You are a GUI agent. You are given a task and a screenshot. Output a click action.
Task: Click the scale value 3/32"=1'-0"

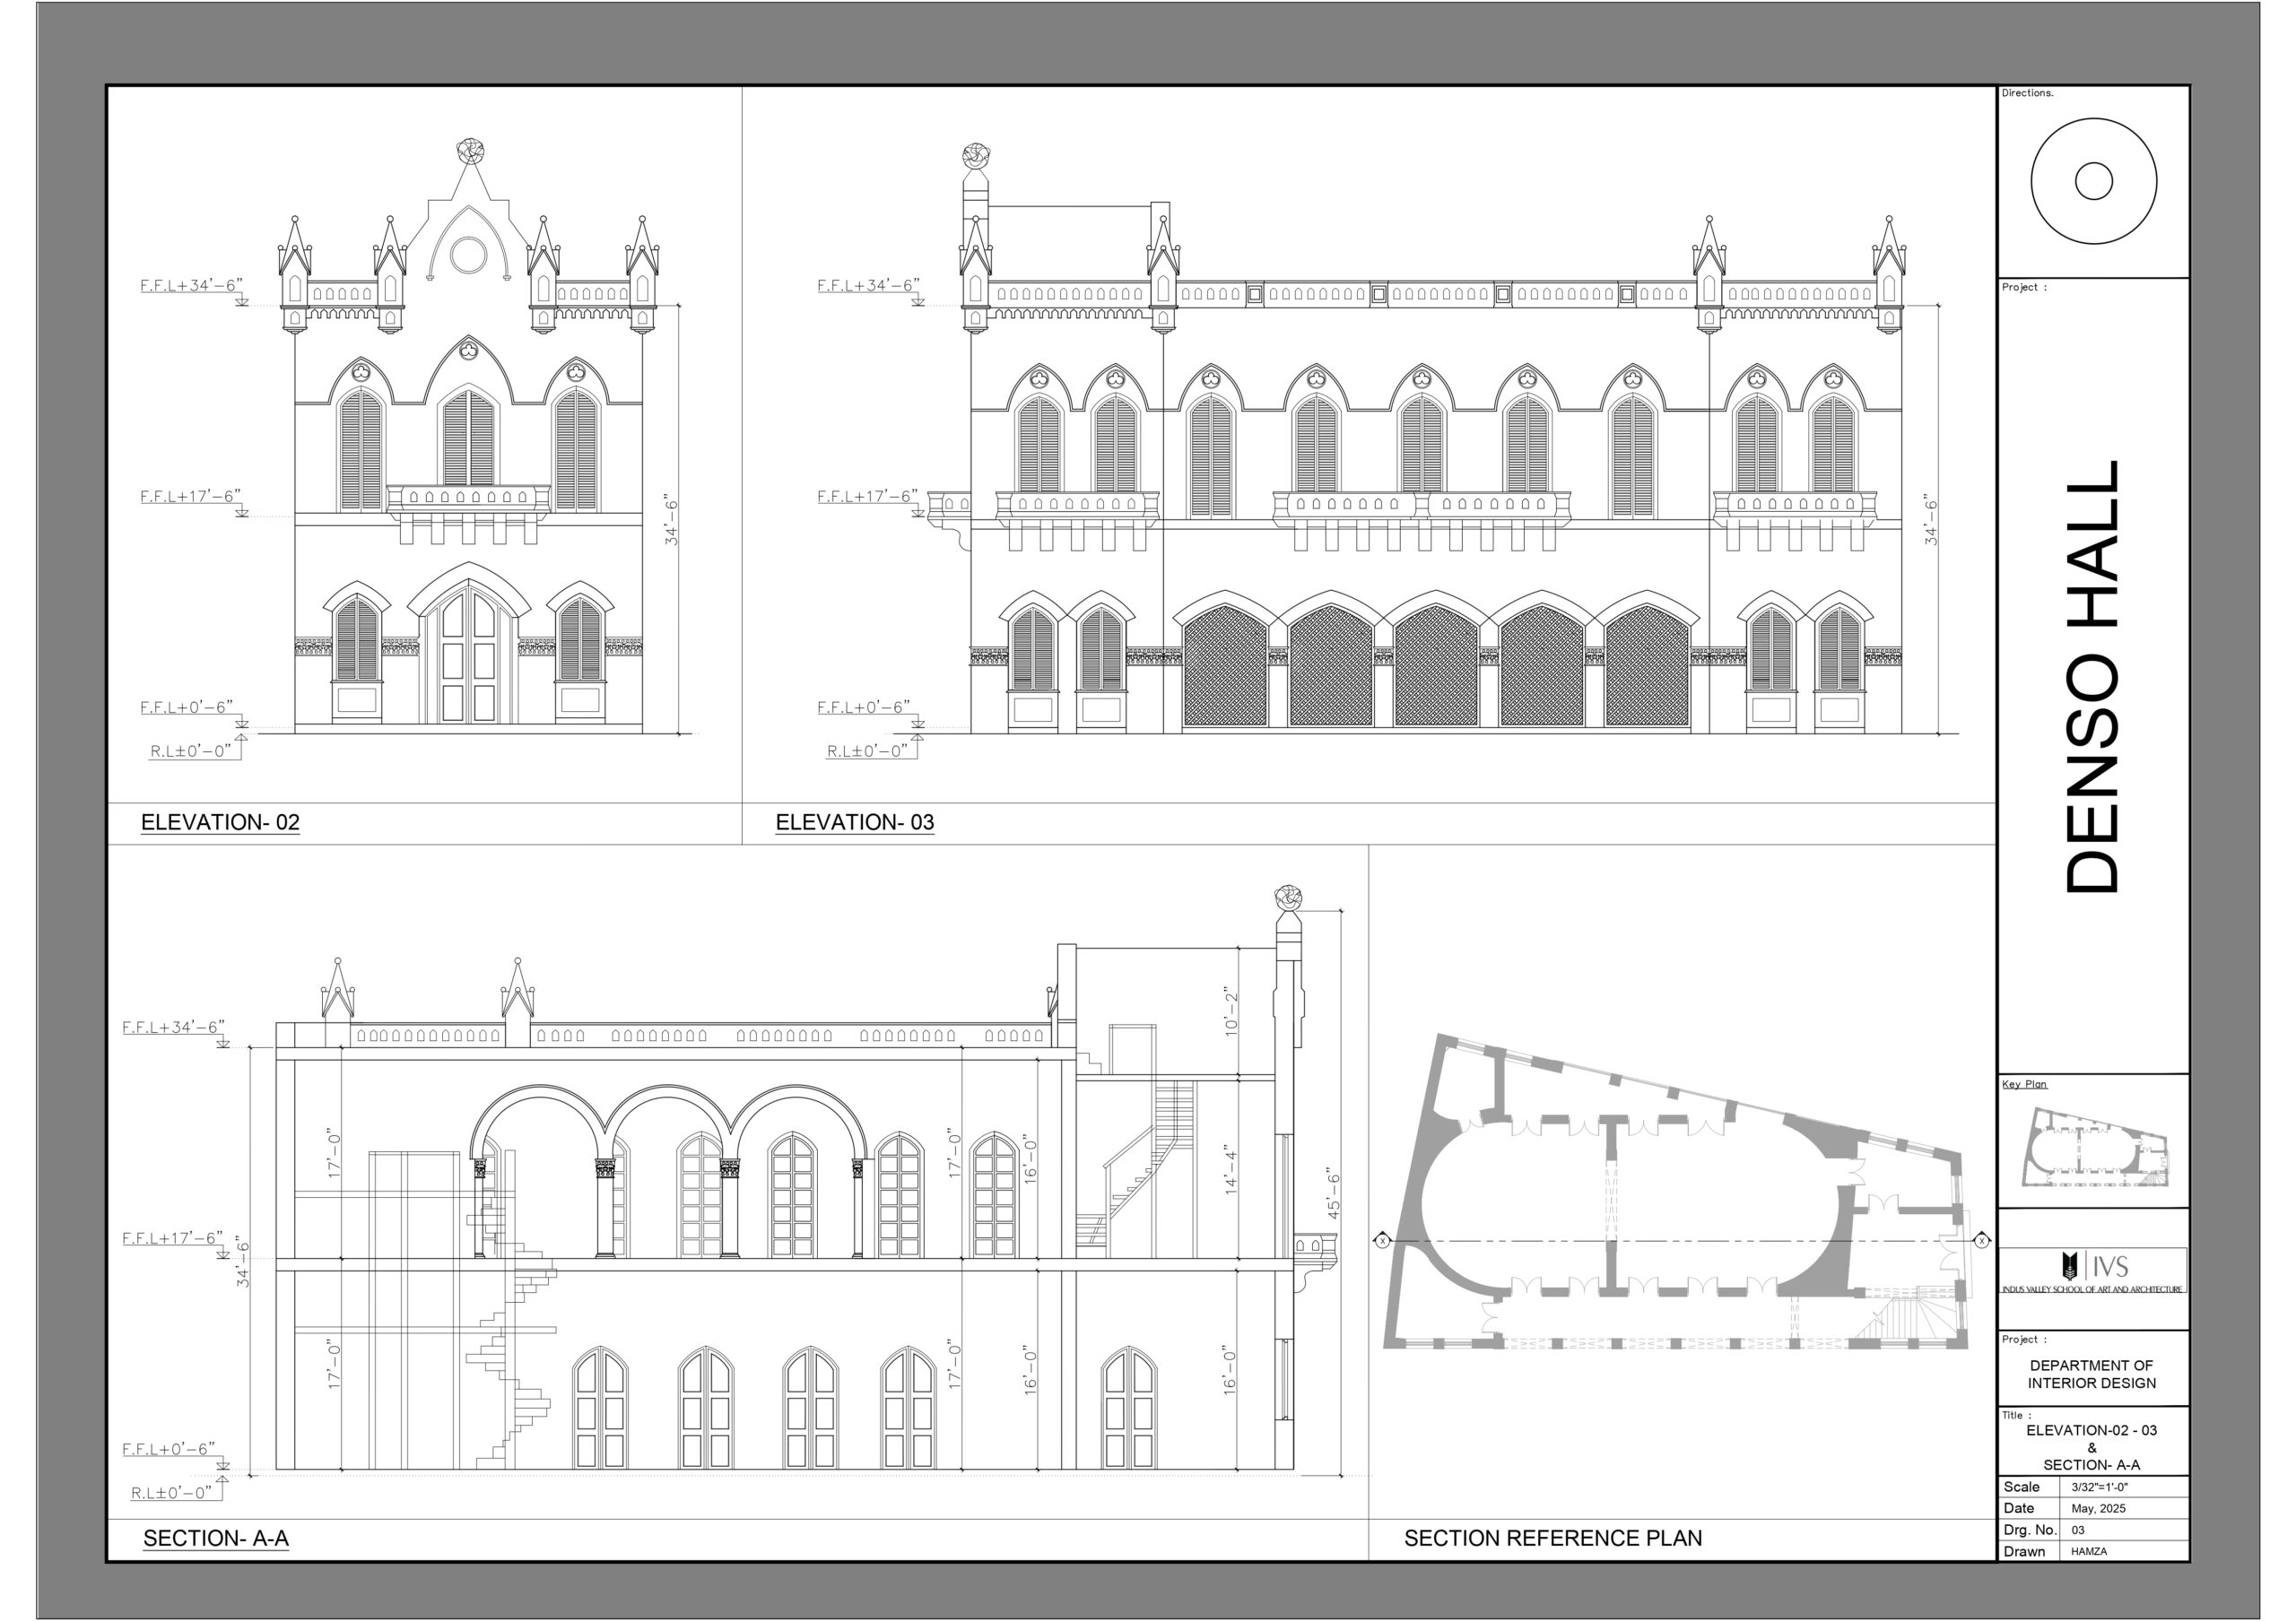point(2099,1487)
